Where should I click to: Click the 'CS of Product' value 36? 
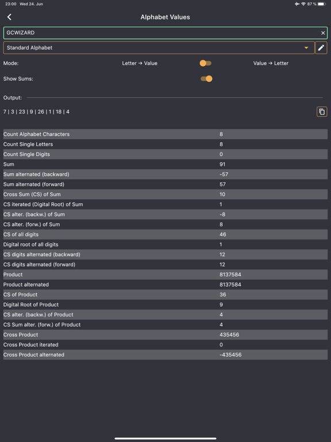click(222, 295)
